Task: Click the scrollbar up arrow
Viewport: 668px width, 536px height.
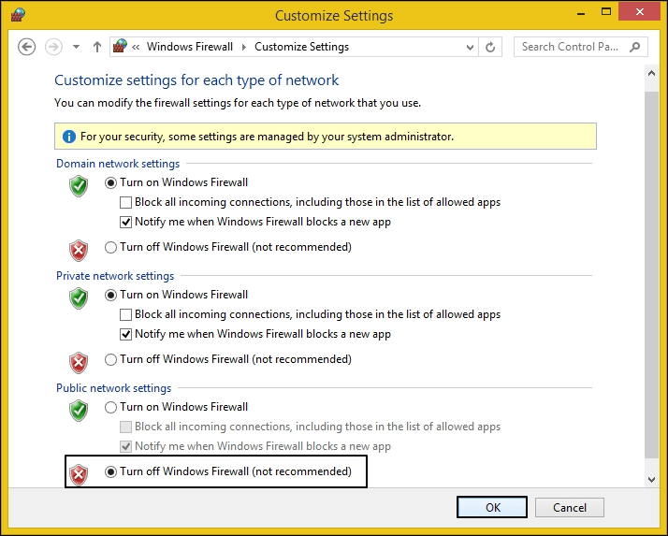Action: 651,73
